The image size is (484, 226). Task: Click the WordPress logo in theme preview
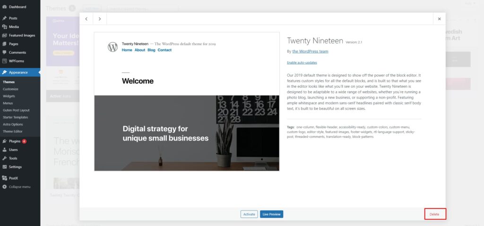tap(112, 47)
